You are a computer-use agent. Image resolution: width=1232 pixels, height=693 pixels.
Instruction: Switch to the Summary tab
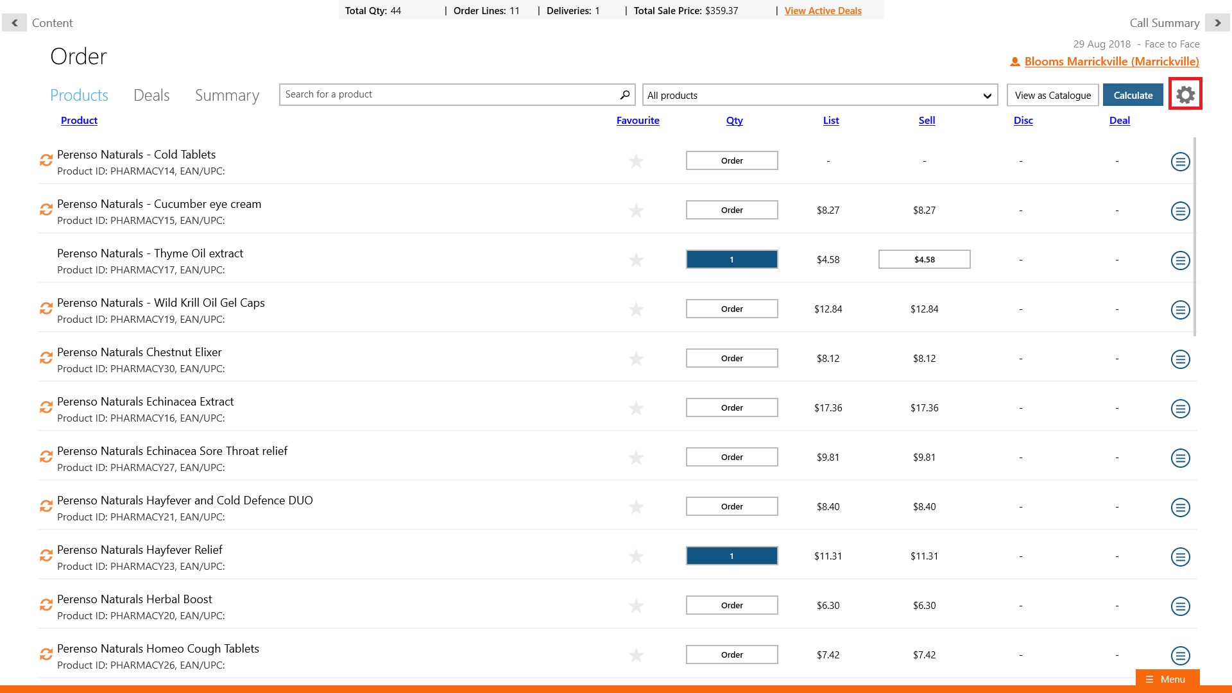pos(227,95)
